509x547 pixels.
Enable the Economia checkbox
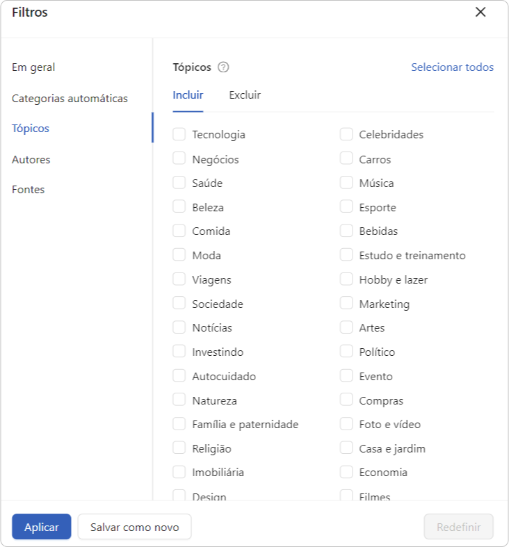click(346, 473)
